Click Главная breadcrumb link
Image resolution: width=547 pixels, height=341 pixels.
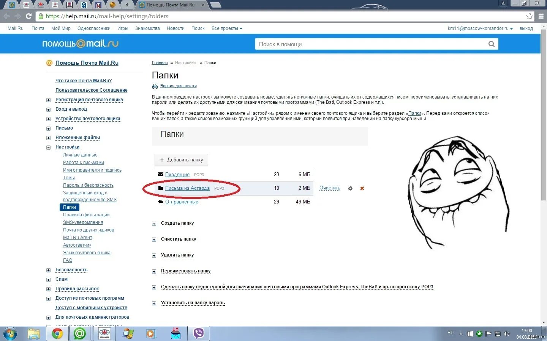tap(160, 63)
